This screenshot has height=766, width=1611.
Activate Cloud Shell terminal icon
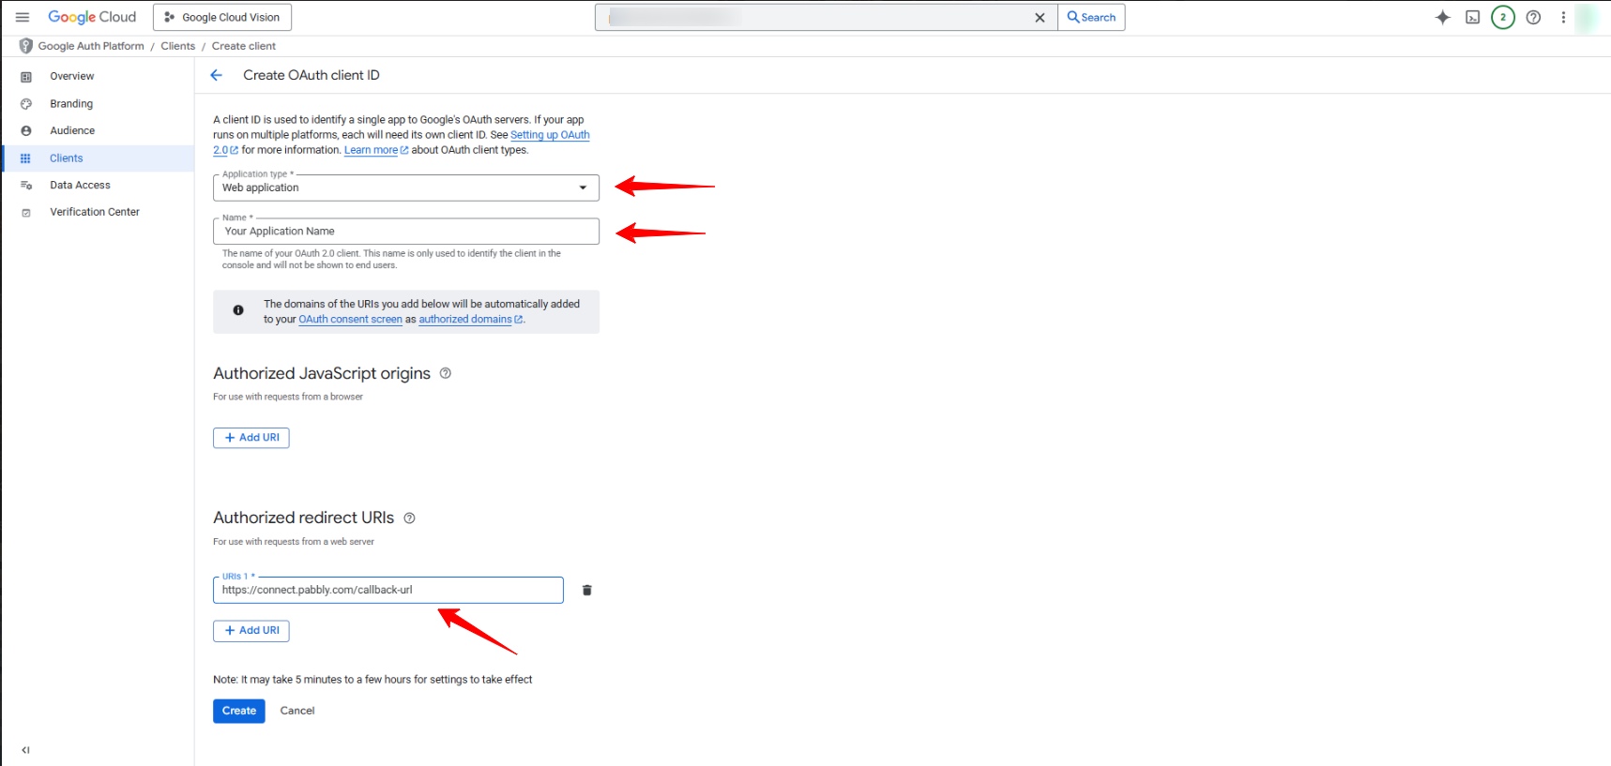[1472, 17]
